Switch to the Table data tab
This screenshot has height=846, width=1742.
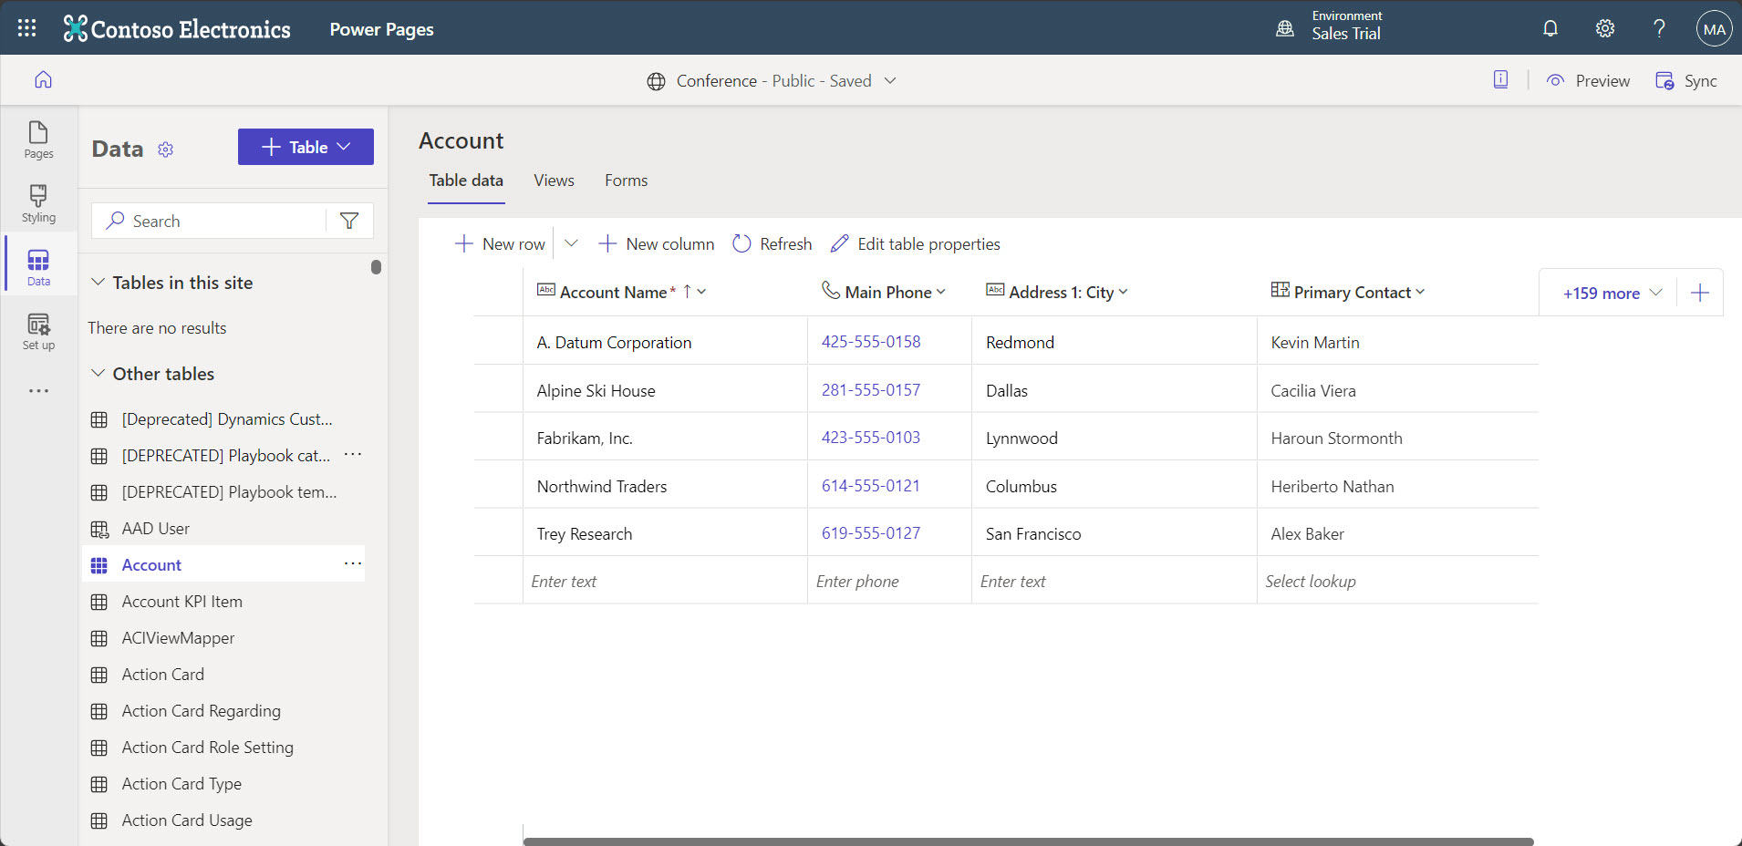[466, 181]
